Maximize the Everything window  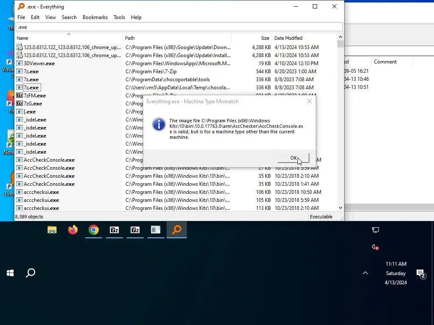pyautogui.click(x=315, y=6)
